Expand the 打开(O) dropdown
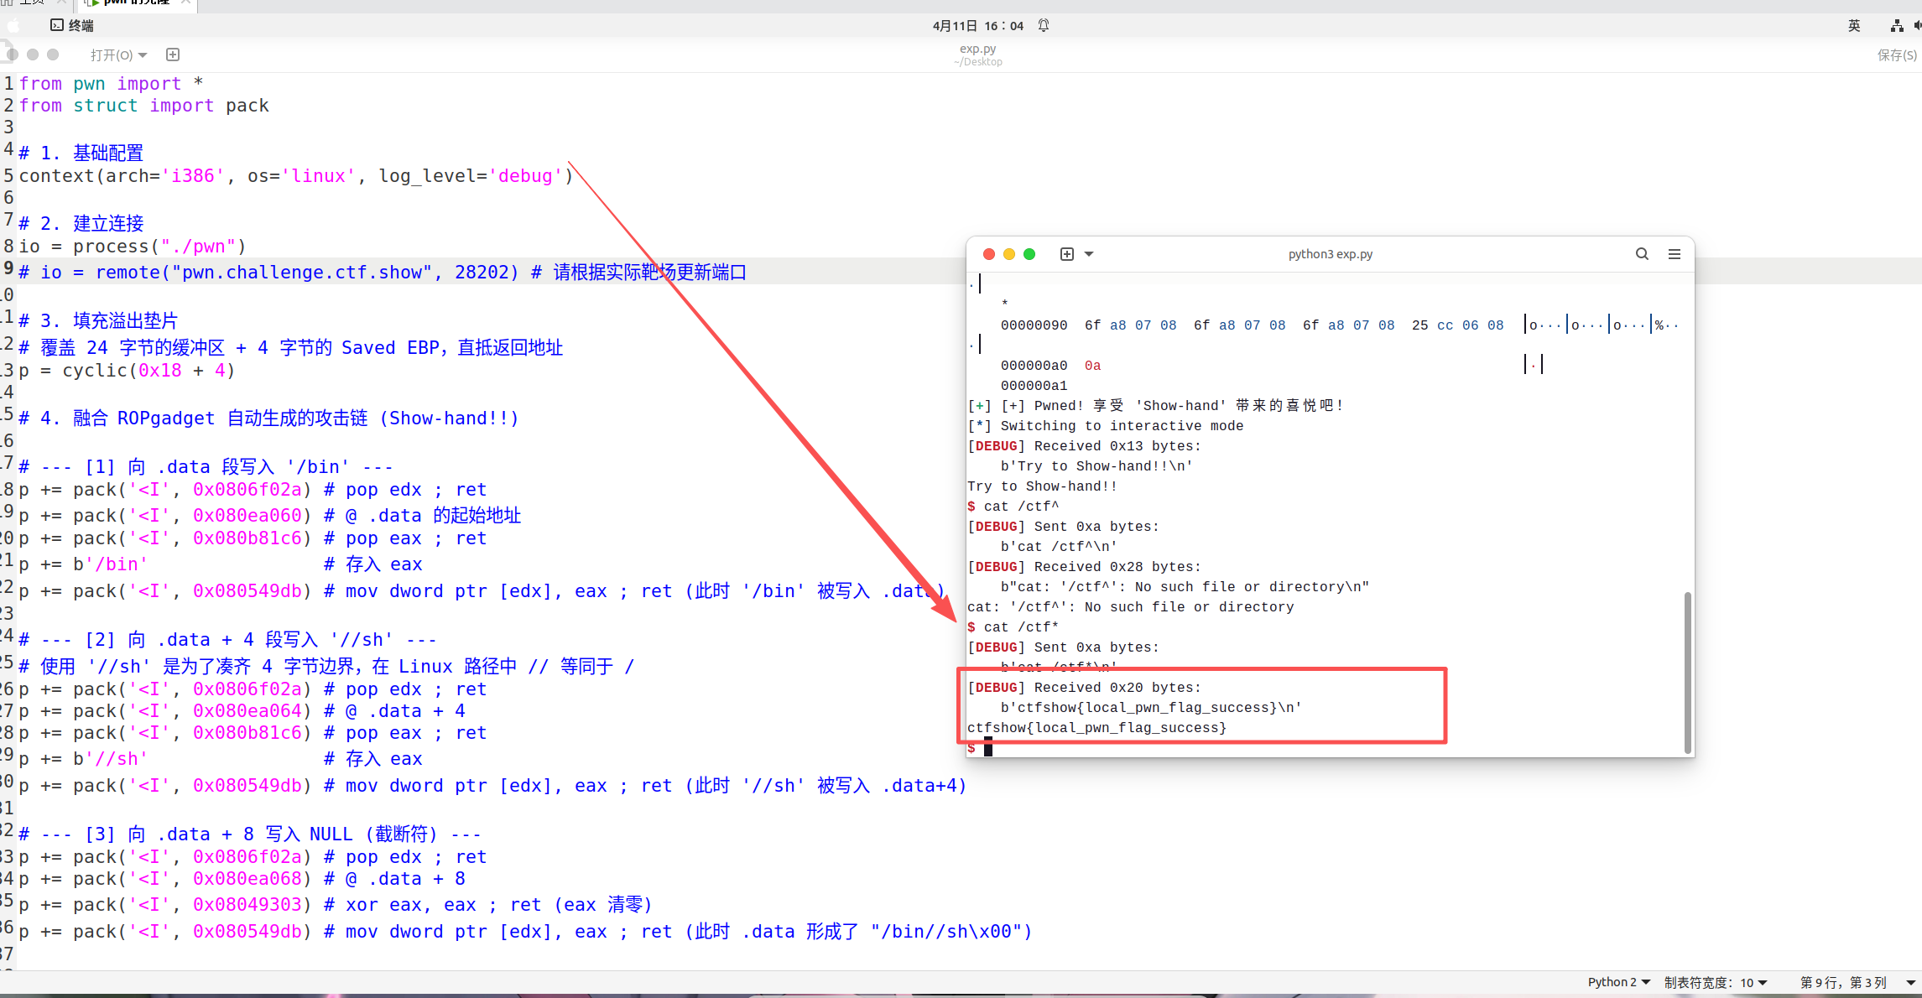Image resolution: width=1922 pixels, height=998 pixels. pos(118,55)
